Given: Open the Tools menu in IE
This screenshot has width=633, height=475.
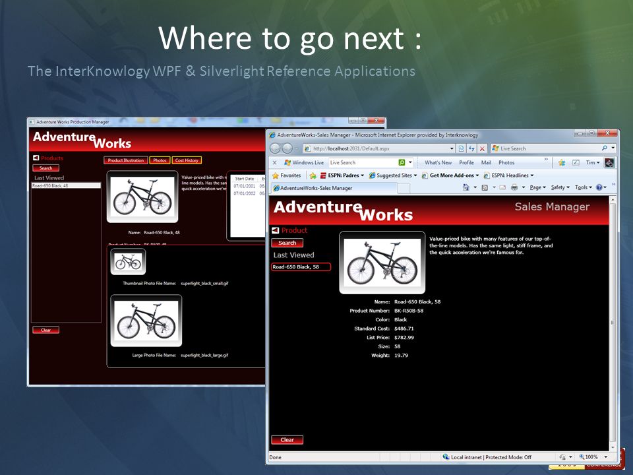Looking at the screenshot, I should [x=584, y=187].
